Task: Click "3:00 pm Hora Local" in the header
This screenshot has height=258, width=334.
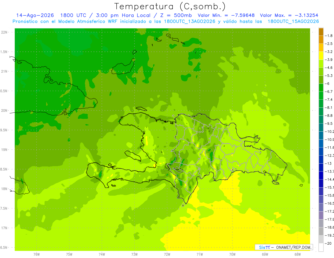Action: 124,15
